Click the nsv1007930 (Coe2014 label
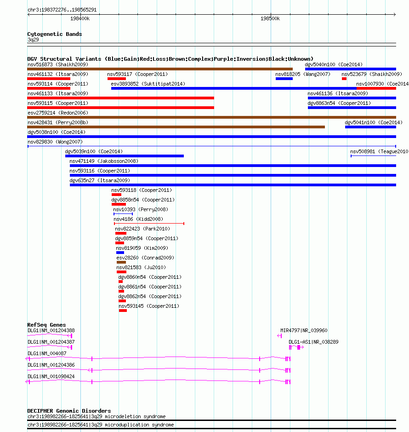The height and width of the screenshot is (432, 409). point(382,84)
